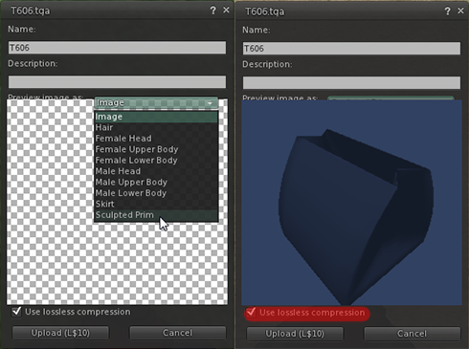
Task: Select Male Upper Body option
Action: pos(156,182)
